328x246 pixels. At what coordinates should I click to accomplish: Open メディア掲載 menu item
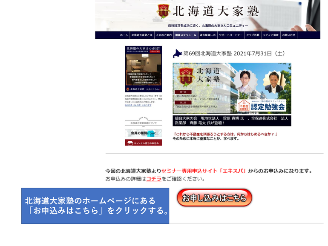(x=270, y=35)
